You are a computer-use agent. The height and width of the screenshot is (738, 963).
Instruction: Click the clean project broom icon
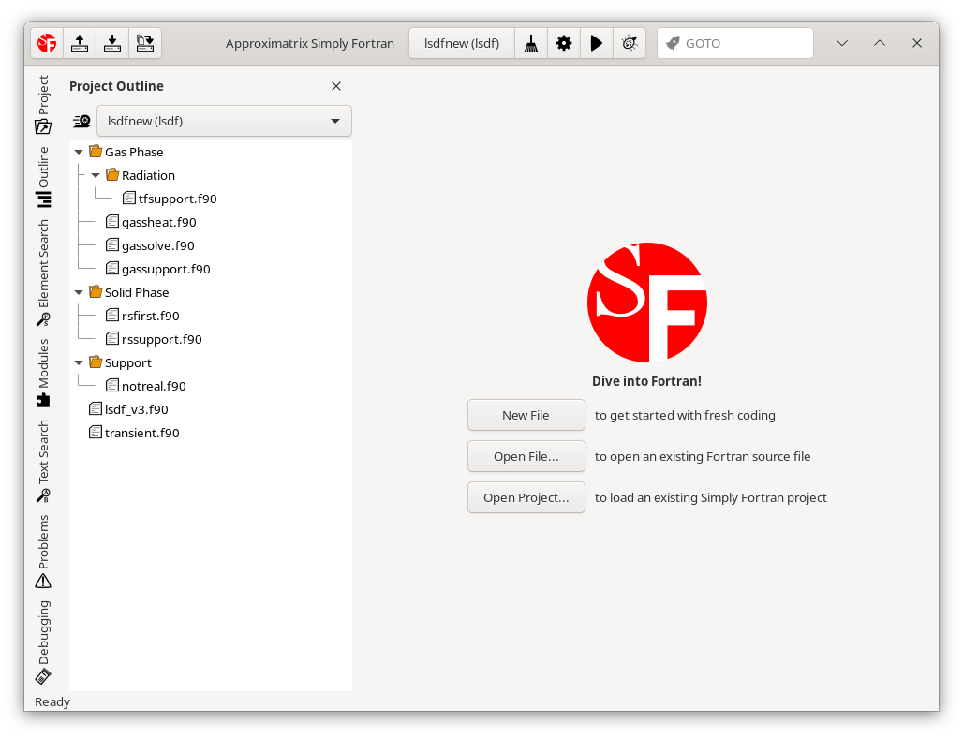click(x=530, y=43)
